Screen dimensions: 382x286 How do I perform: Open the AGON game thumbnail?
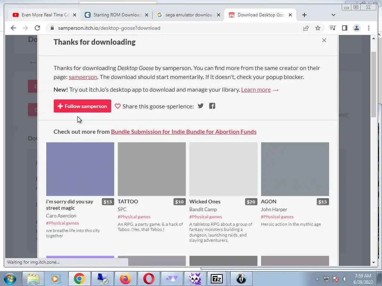click(295, 169)
